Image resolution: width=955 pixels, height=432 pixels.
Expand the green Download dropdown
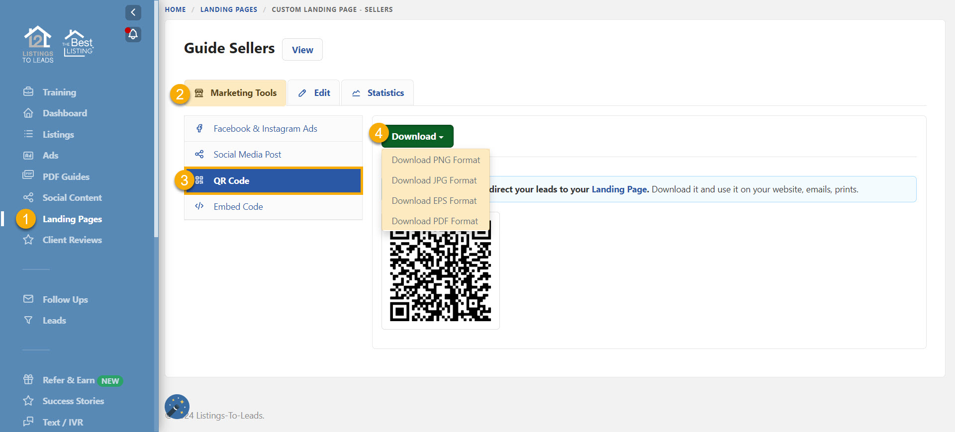[417, 136]
